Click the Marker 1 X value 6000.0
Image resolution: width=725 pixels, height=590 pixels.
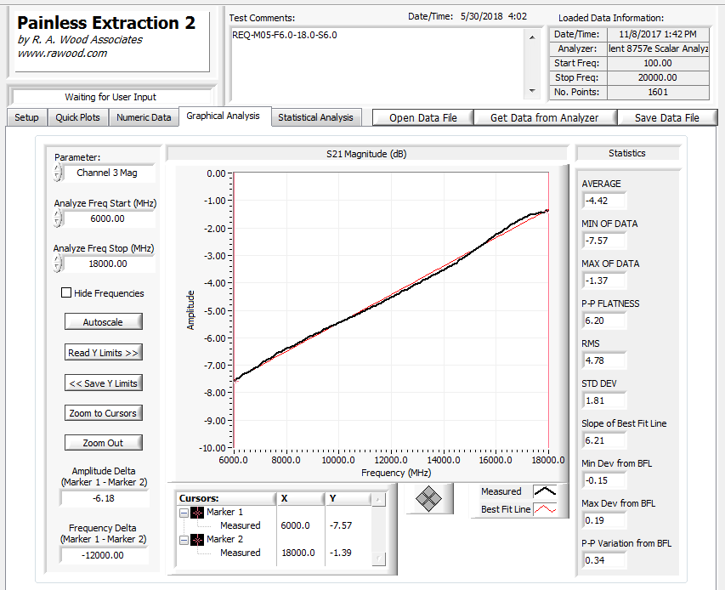pyautogui.click(x=296, y=525)
